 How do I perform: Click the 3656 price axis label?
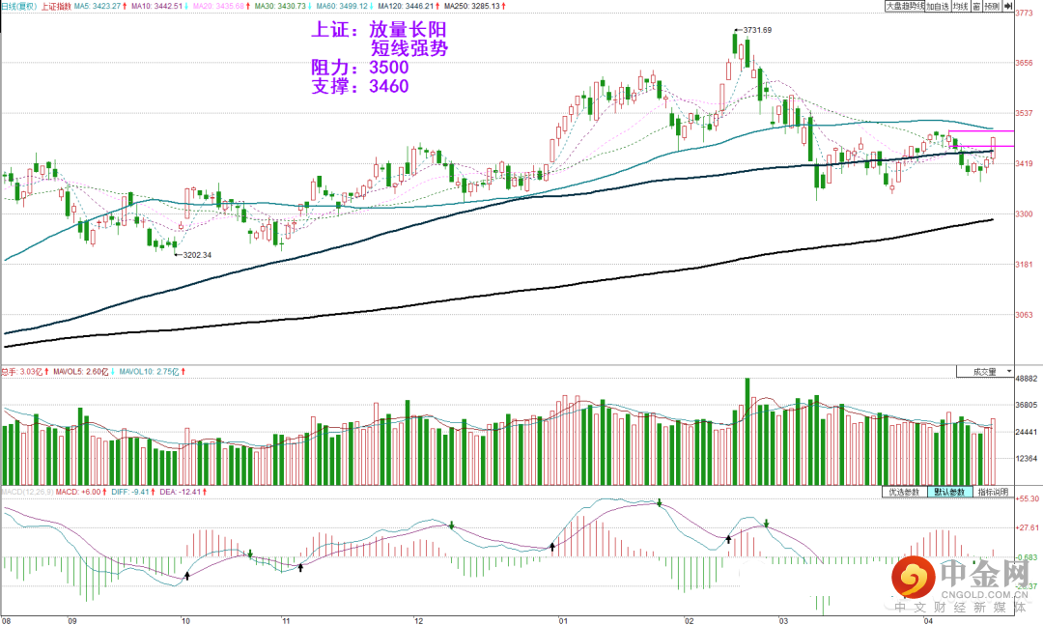tap(1025, 63)
